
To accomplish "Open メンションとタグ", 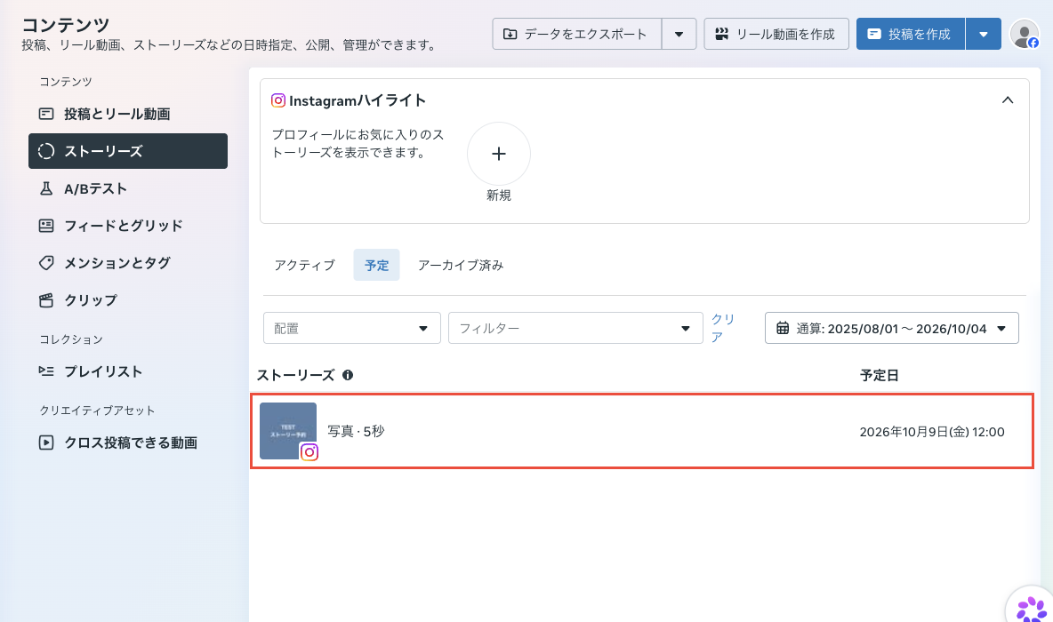I will pos(127,263).
